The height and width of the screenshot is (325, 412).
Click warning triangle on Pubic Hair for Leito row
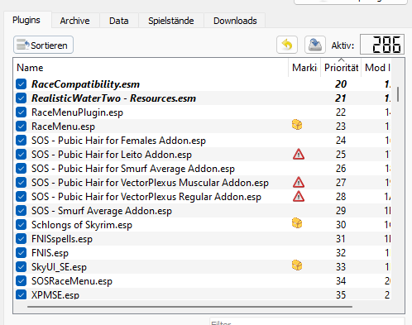pyautogui.click(x=299, y=155)
